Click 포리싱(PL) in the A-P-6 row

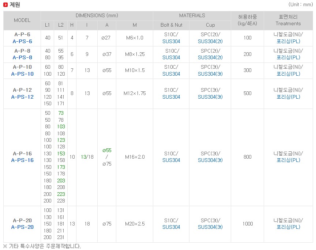(288, 41)
